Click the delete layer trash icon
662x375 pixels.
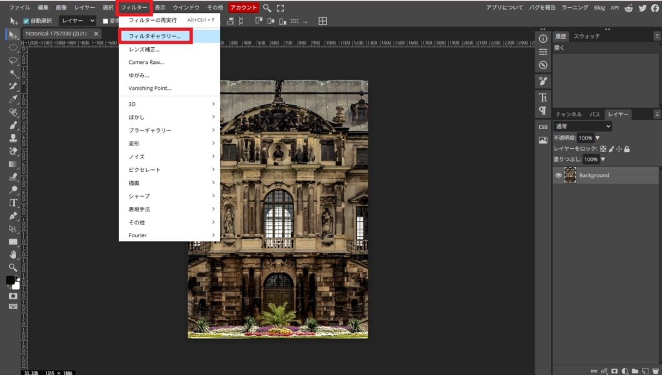coord(655,371)
